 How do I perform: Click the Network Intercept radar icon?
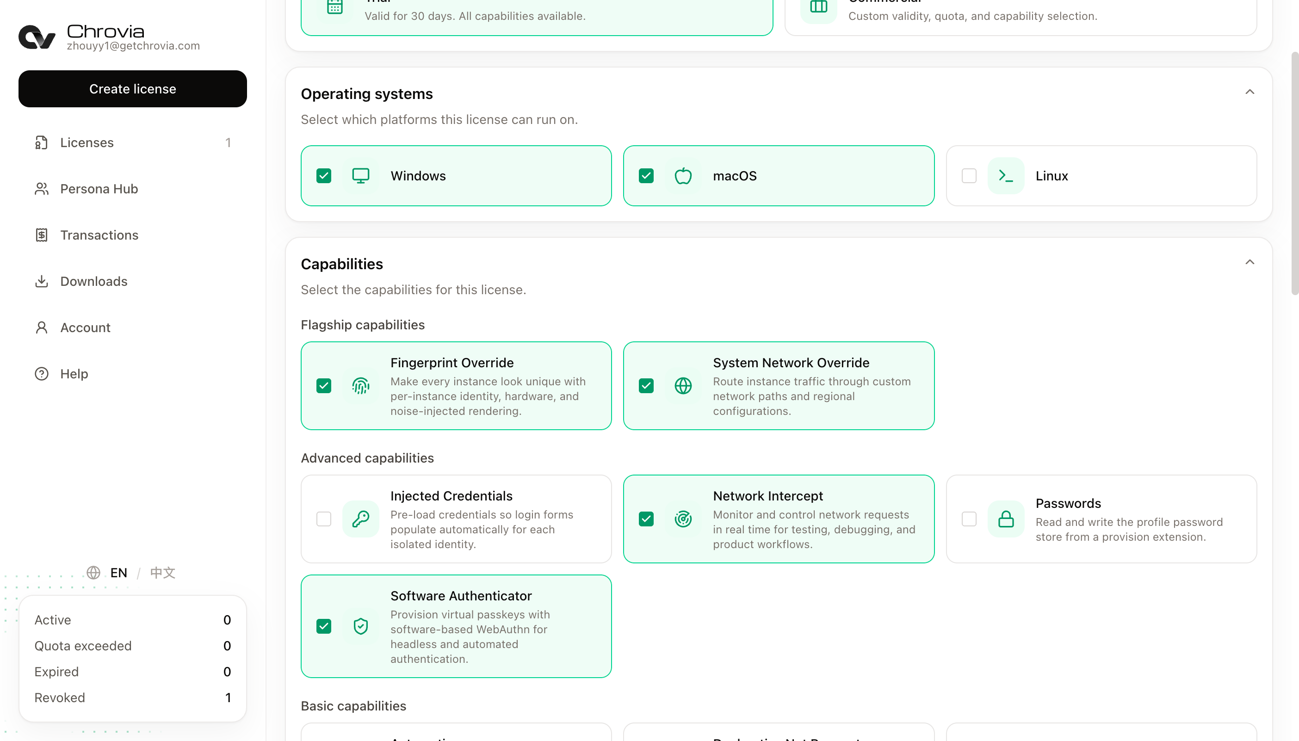click(x=683, y=519)
